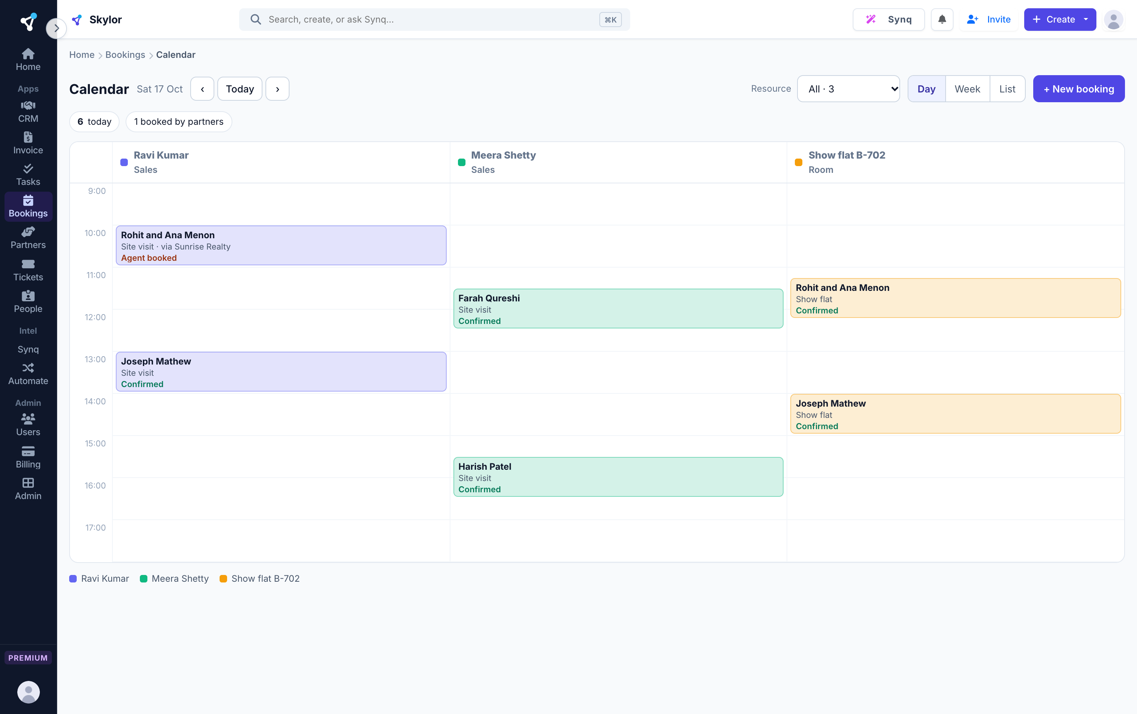This screenshot has width=1137, height=714.
Task: Open Users under Admin
Action: click(28, 425)
